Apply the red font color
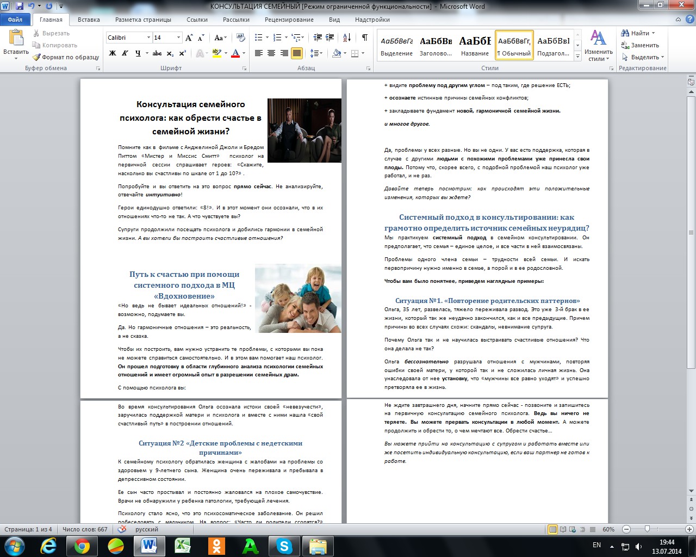 (235, 53)
